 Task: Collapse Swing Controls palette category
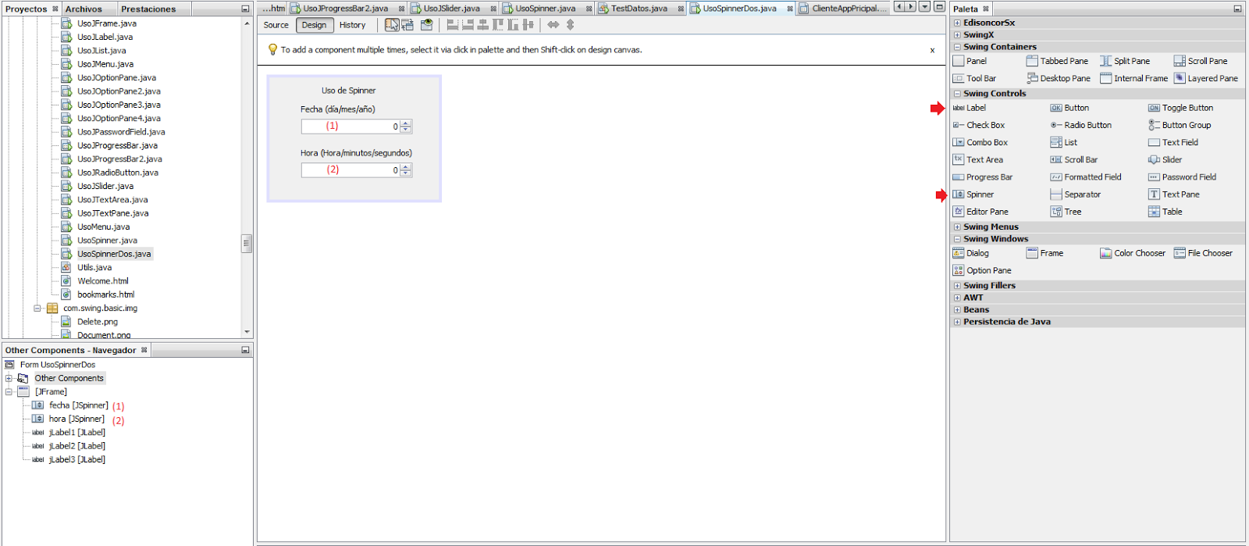(957, 93)
